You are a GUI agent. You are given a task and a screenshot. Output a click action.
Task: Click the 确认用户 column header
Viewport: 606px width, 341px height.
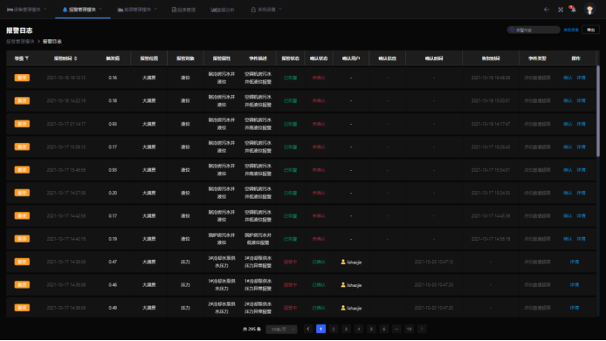(351, 58)
